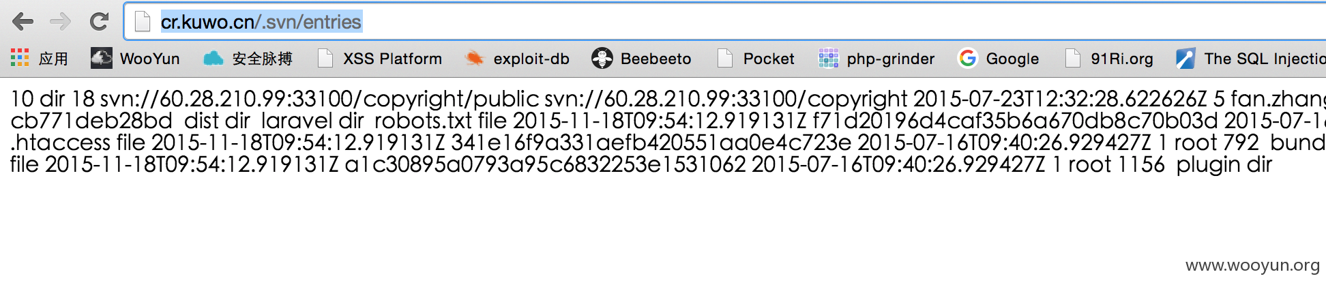Click the php-grinder bookmark icon
Screen dimensions: 1326x285
point(828,59)
